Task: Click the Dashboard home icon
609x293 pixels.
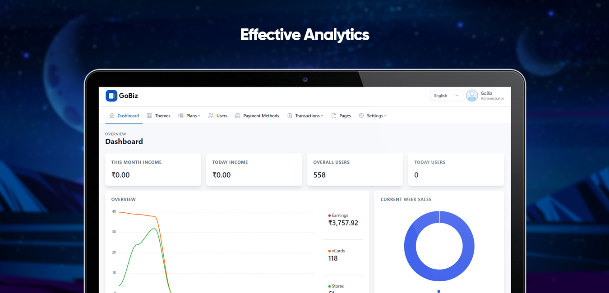Action: [x=112, y=116]
